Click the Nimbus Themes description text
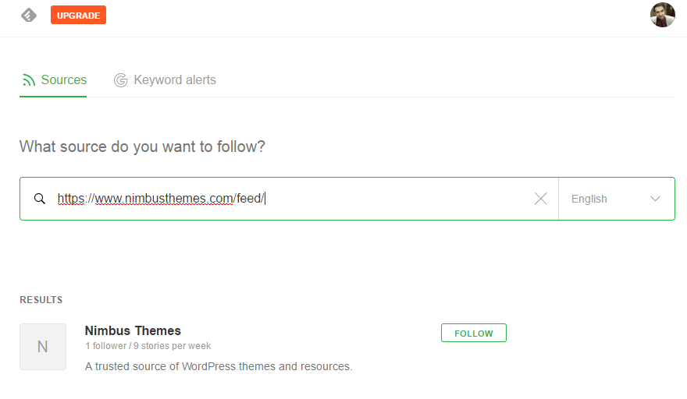Screen dimensions: 687x399 [218, 366]
